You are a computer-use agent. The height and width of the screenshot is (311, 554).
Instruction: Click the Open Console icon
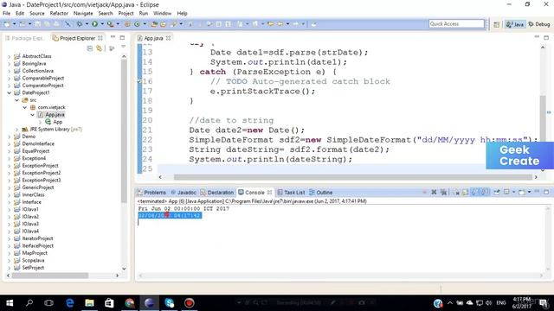pyautogui.click(x=522, y=192)
